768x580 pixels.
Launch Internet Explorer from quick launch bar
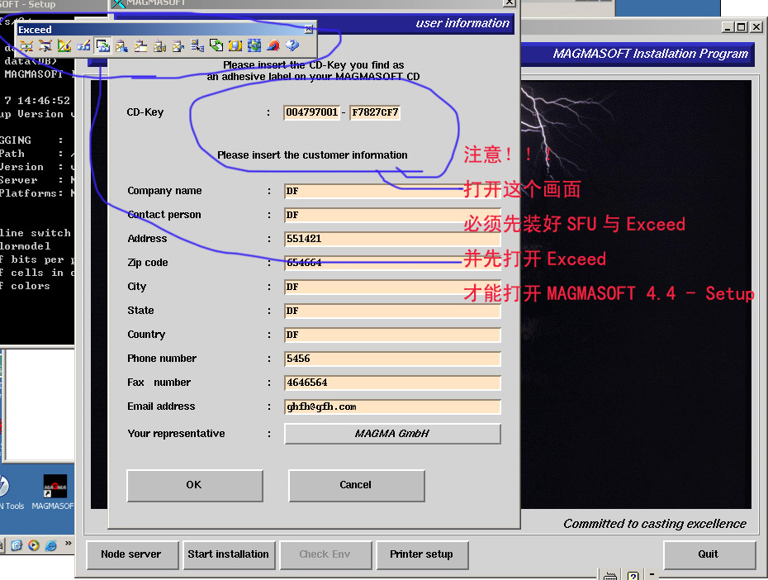[51, 545]
